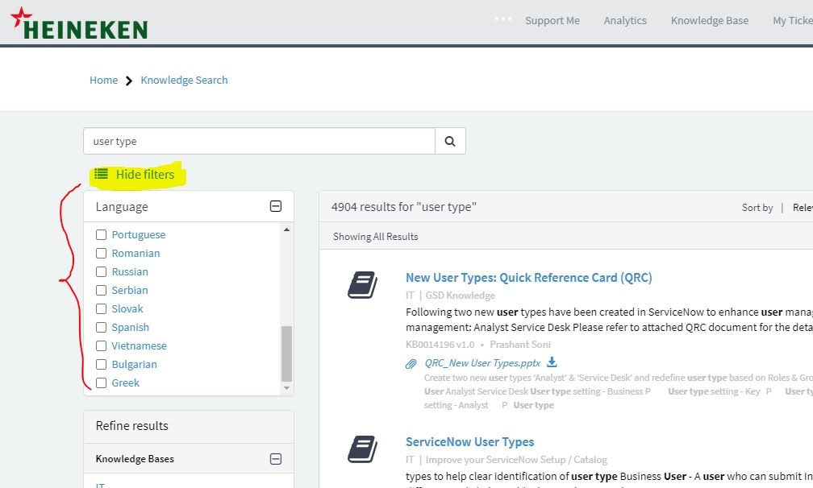Click the Prashant Soni author name

click(520, 345)
